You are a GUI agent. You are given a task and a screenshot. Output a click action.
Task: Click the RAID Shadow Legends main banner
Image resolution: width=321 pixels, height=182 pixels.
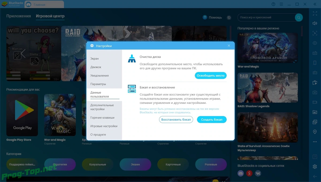[116, 53]
